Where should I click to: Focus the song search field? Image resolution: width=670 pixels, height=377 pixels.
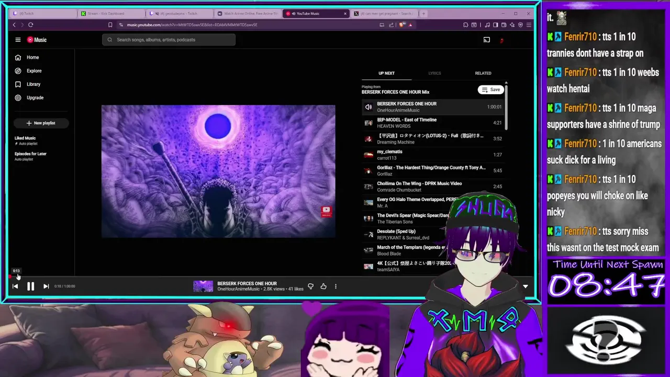click(x=169, y=40)
